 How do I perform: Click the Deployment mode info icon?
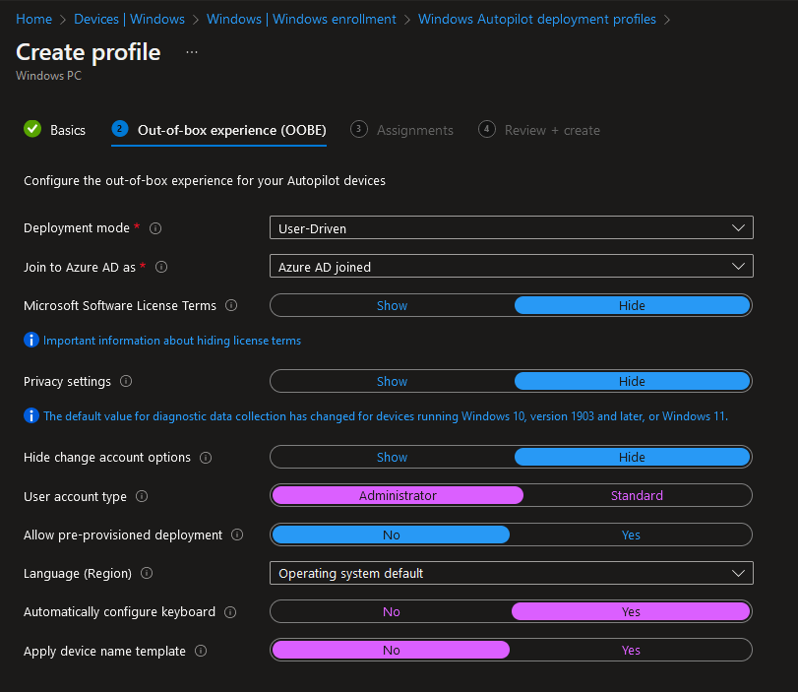pos(155,228)
